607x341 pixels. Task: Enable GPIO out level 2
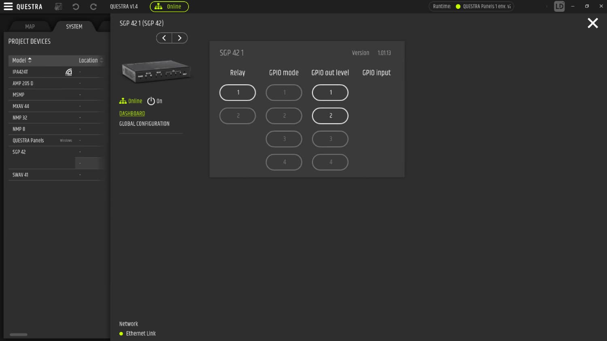coord(330,115)
